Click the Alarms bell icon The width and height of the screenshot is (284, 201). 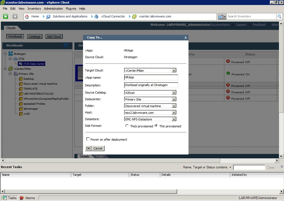point(22,198)
